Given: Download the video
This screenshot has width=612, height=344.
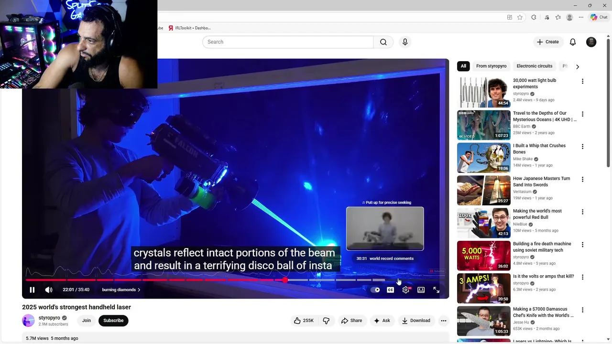Looking at the screenshot, I should tap(416, 321).
